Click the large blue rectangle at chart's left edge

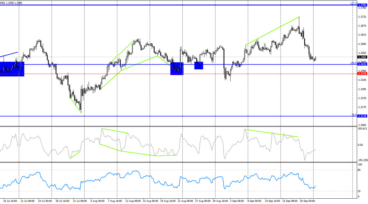(12, 69)
